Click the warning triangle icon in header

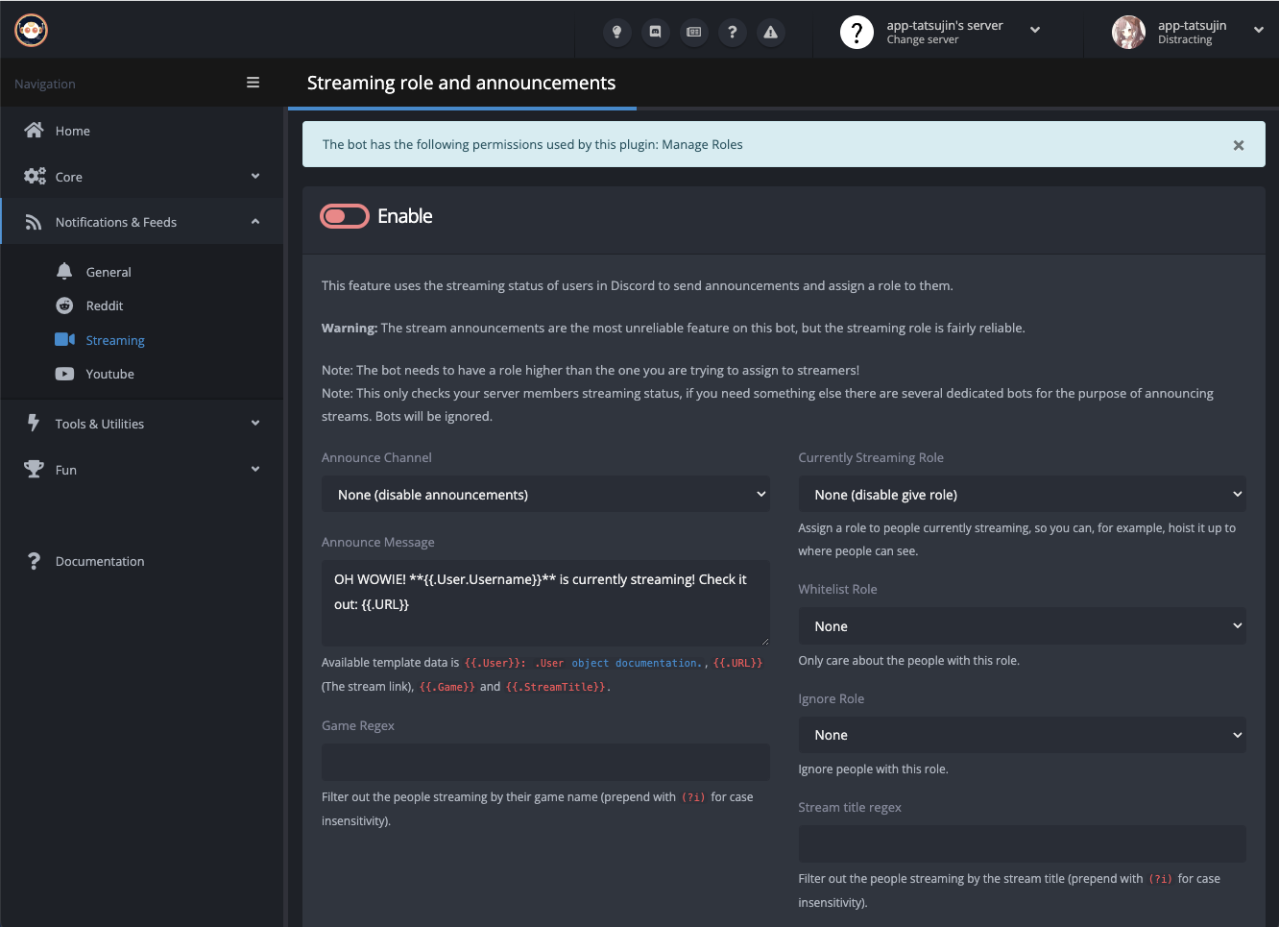coord(770,32)
